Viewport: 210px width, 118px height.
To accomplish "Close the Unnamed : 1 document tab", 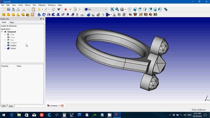I will (62, 106).
